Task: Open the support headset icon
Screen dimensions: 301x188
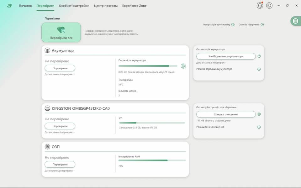Action: point(260,6)
